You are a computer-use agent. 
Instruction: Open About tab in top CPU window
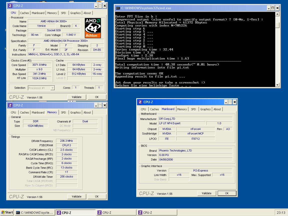click(x=87, y=13)
